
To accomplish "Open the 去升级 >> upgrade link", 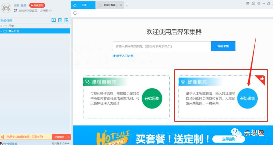I will pos(46,11).
